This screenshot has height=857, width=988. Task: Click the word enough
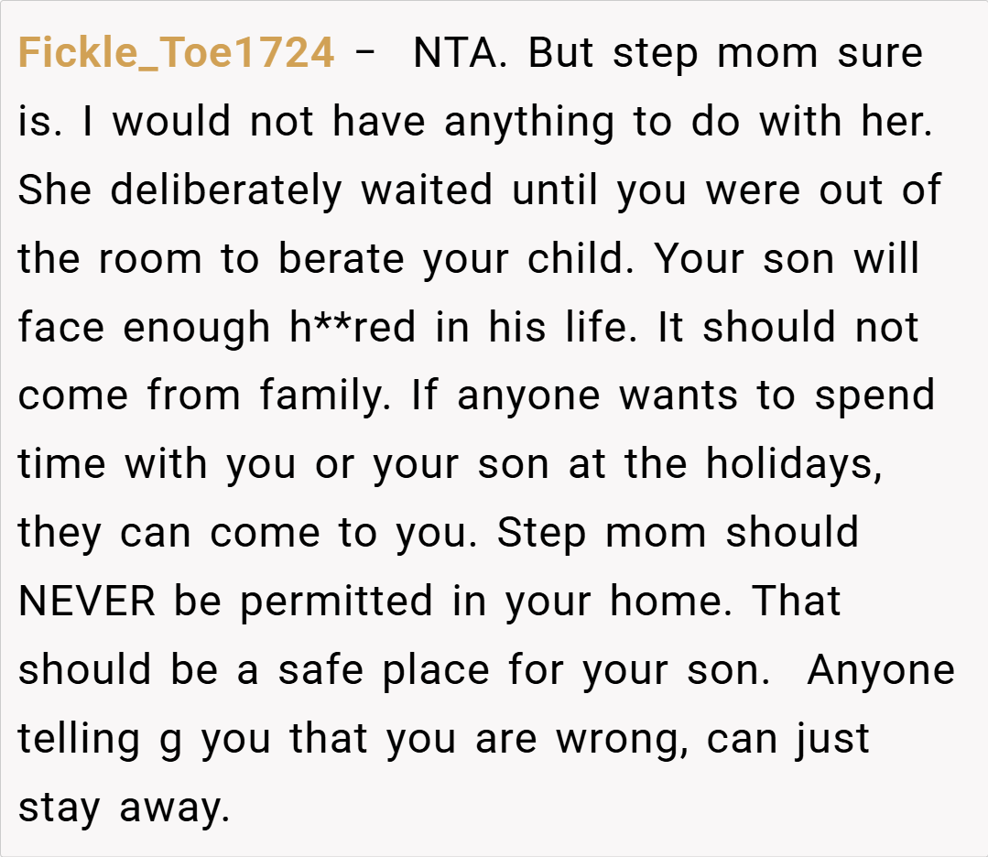(x=196, y=328)
